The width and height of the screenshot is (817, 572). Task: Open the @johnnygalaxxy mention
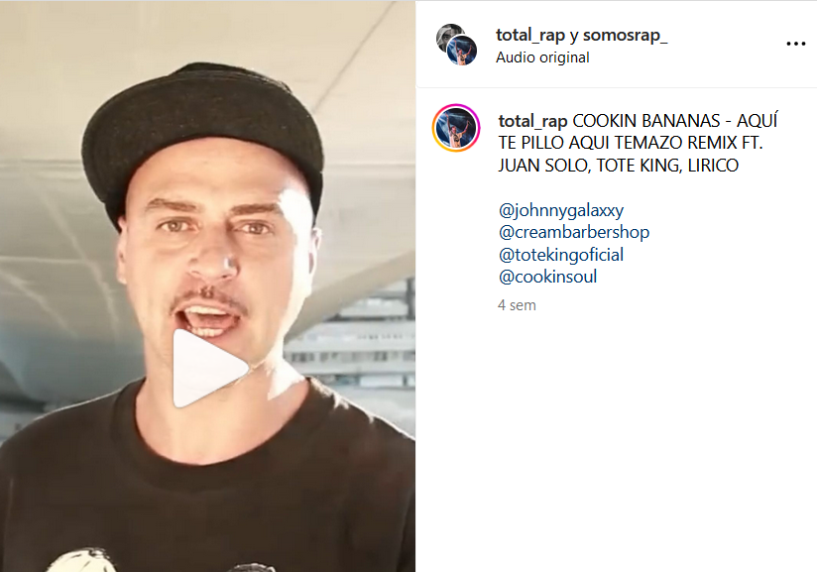(x=561, y=210)
